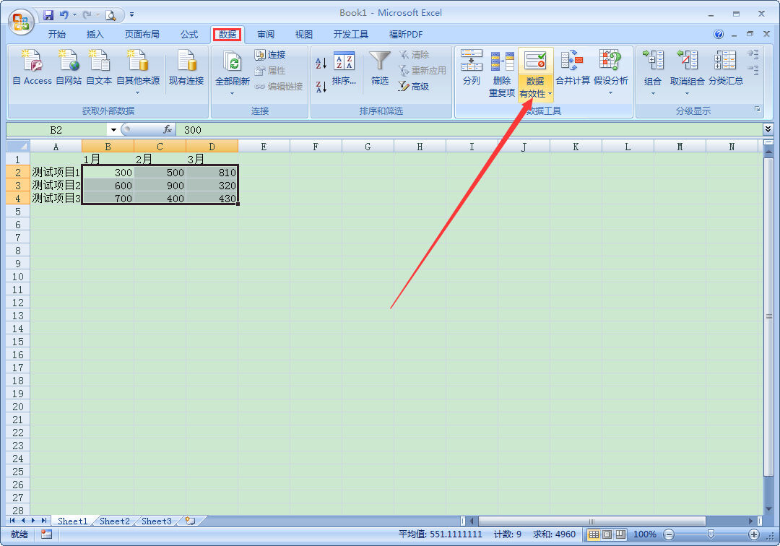Open the Review (审阅) tab
The image size is (780, 546).
[x=266, y=35]
